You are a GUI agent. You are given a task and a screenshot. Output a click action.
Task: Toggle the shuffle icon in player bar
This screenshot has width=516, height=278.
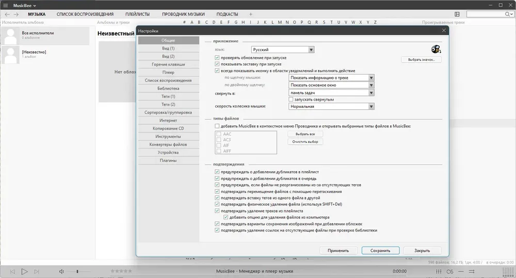pyautogui.click(x=472, y=271)
